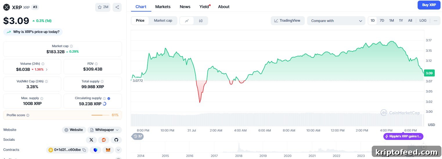Select the Price chart mode

140,21
